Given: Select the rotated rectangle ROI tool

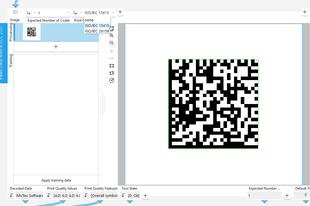Looking at the screenshot, I should pyautogui.click(x=111, y=73).
